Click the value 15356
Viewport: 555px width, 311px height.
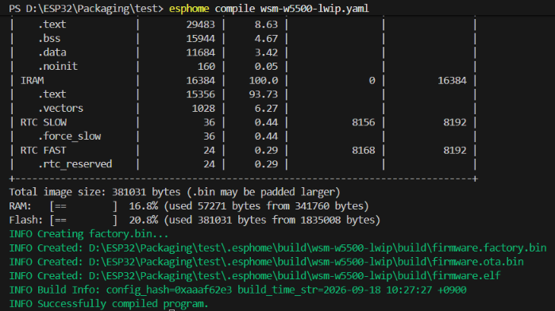(x=200, y=94)
